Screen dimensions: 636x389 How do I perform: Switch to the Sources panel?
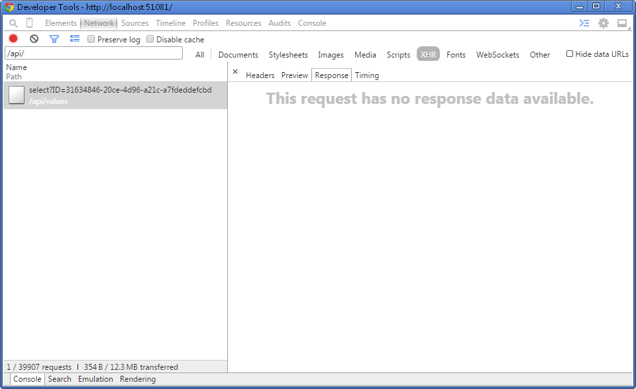[134, 23]
